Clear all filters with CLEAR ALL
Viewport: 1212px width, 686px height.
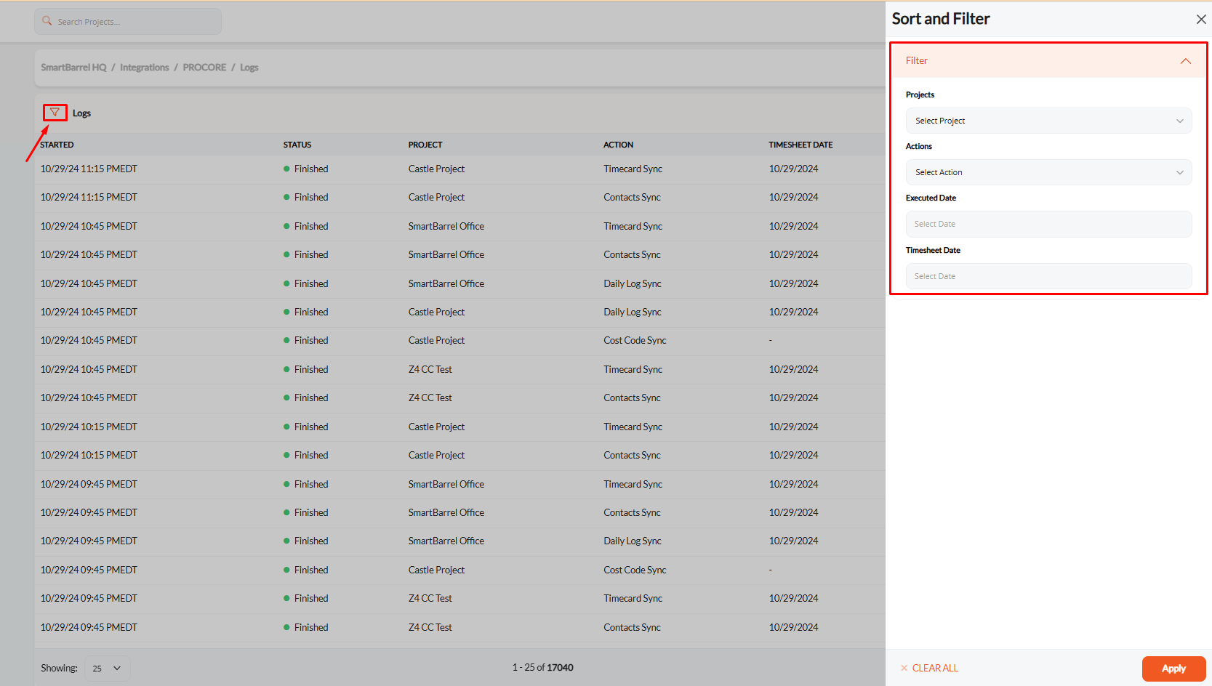(x=929, y=668)
